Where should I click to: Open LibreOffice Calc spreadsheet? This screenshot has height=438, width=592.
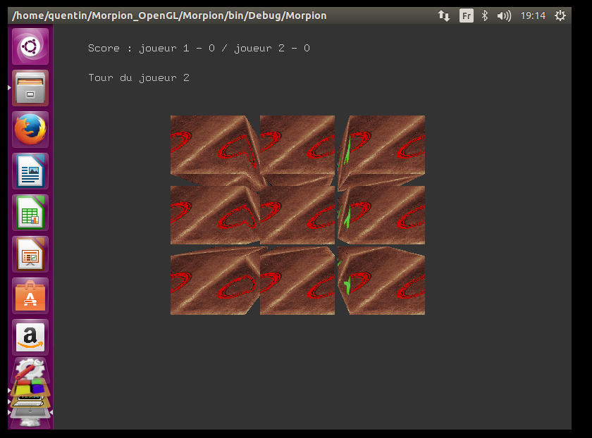(x=30, y=213)
